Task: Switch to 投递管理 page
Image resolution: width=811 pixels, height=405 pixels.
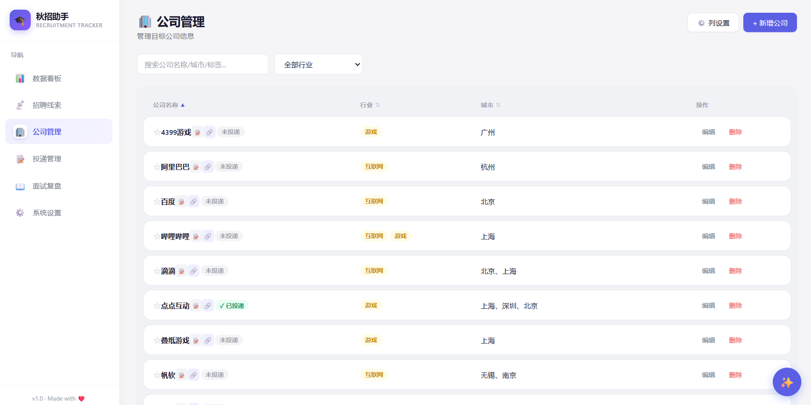Action: coord(59,159)
